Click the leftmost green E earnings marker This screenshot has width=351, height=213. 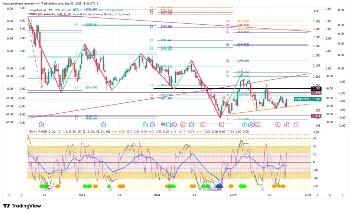(145, 125)
